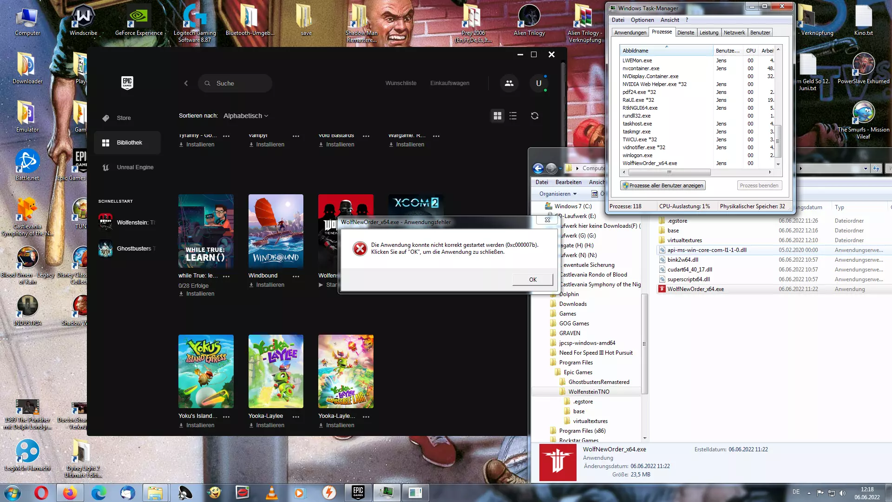Open the Ansicht menu in Task-Manager
This screenshot has height=502, width=892.
point(669,20)
